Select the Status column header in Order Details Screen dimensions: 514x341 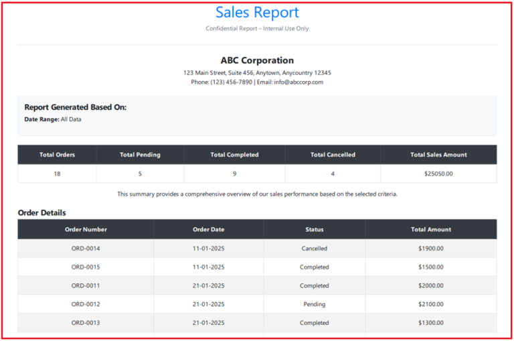point(314,229)
